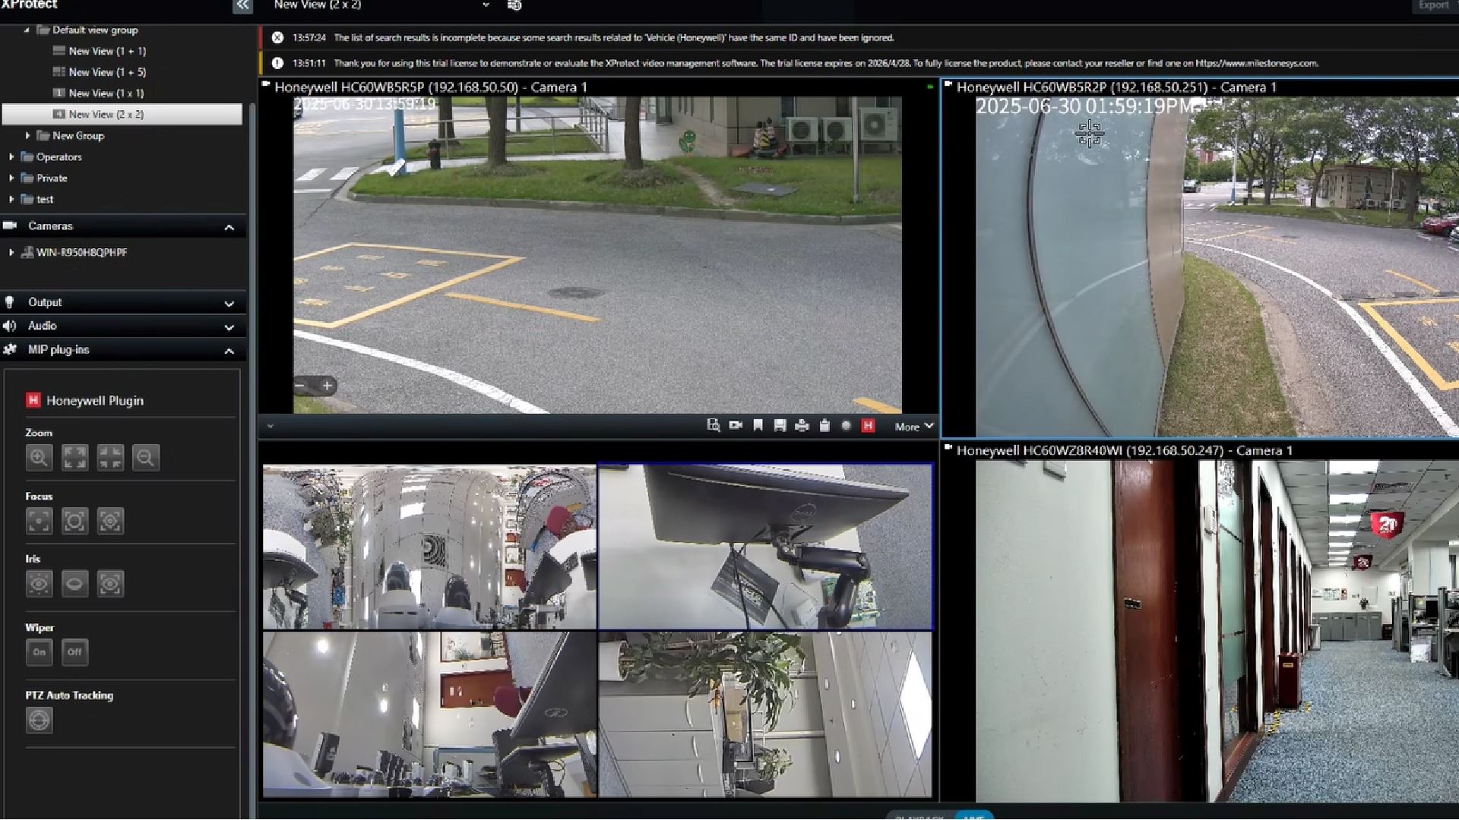Click the Honeywell Plugin logo
Screen dimensions: 1459x820
(x=33, y=400)
